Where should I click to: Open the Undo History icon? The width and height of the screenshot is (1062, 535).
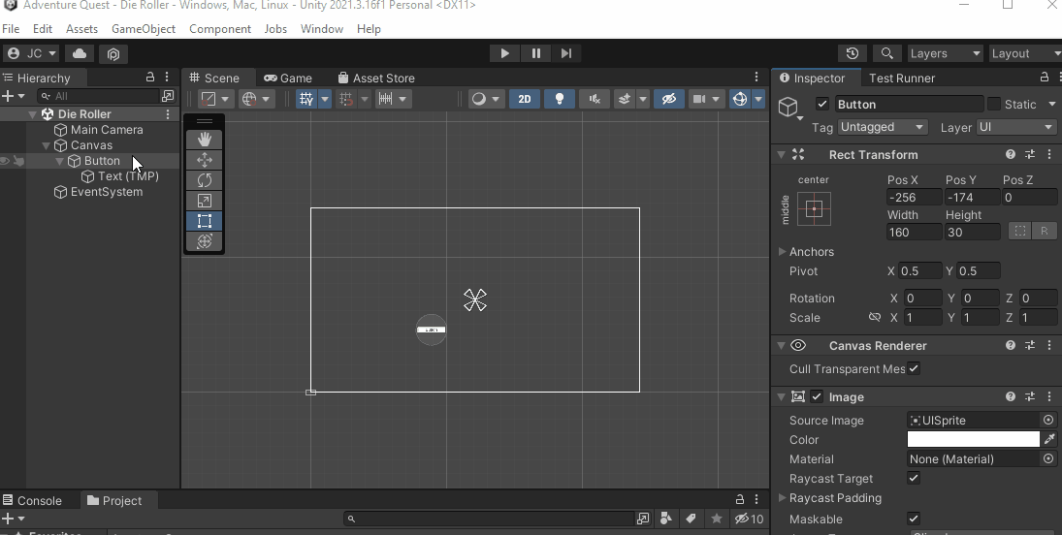(x=853, y=53)
